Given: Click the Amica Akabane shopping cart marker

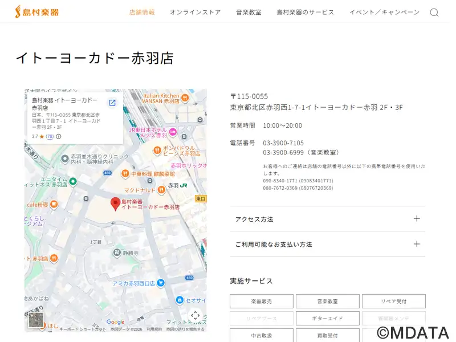Looking at the screenshot, I should click(161, 283).
